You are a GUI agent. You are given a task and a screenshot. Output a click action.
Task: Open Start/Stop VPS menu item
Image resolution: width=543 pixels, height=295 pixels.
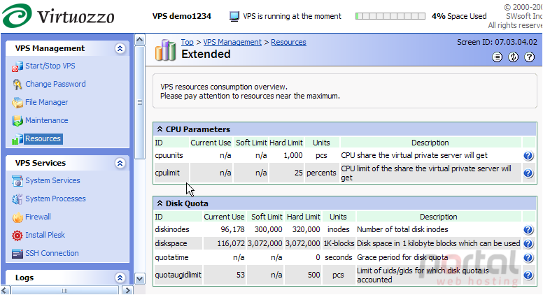pyautogui.click(x=50, y=66)
